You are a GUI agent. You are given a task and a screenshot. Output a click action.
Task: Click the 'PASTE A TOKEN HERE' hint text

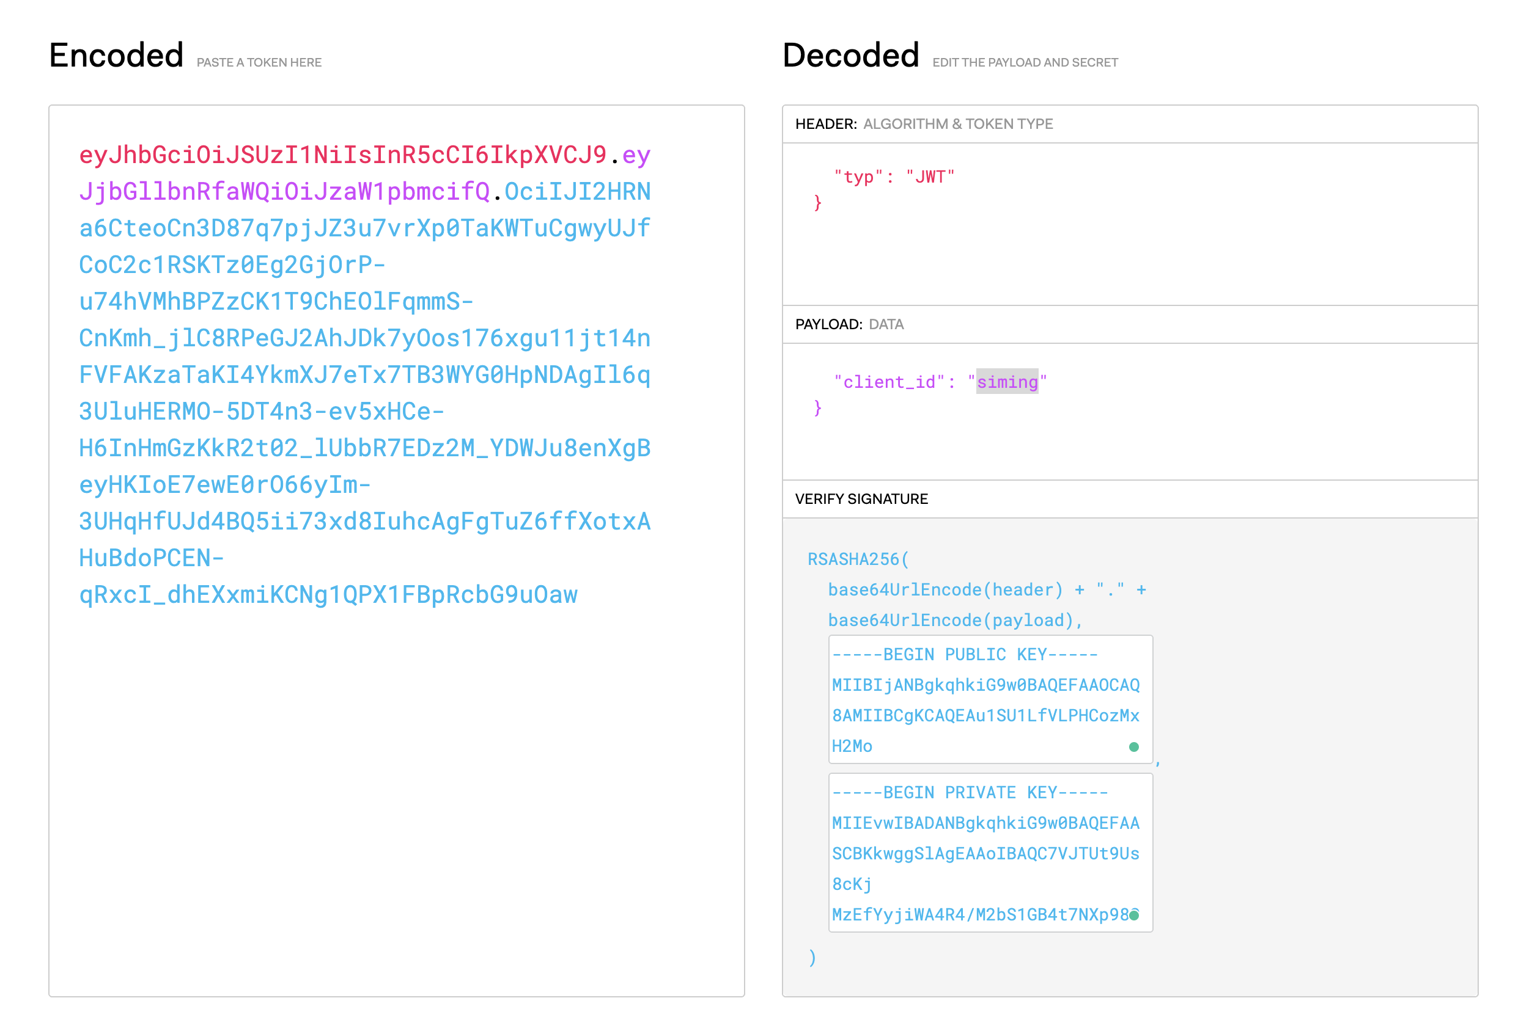point(259,62)
